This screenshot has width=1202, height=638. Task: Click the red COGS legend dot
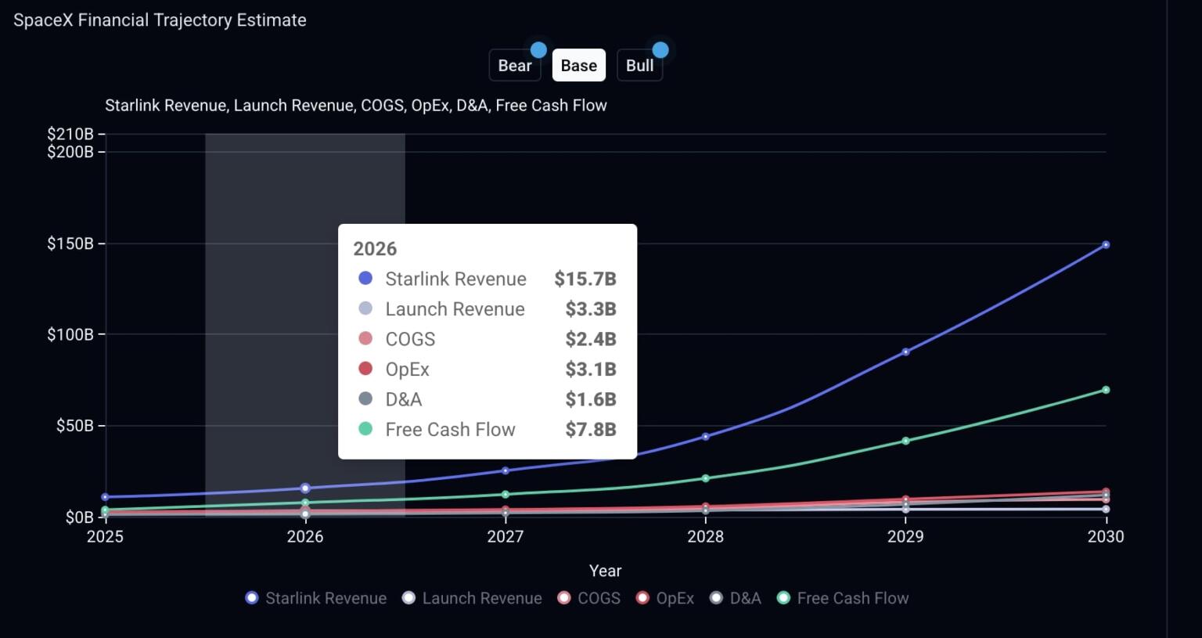563,597
